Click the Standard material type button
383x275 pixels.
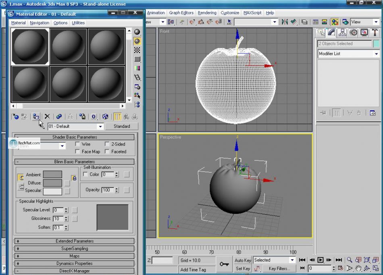(x=122, y=126)
